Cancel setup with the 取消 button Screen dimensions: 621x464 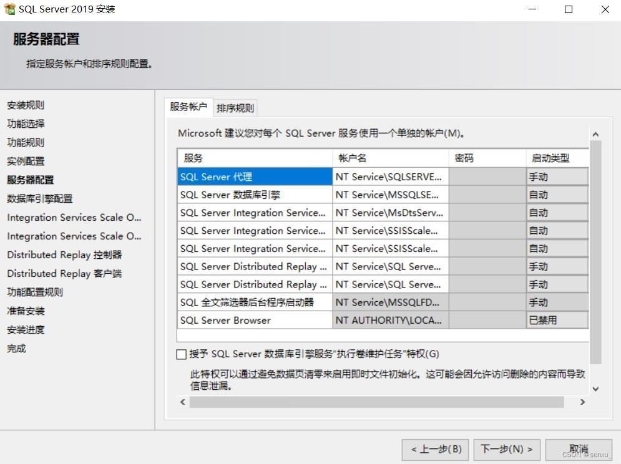pyautogui.click(x=579, y=450)
